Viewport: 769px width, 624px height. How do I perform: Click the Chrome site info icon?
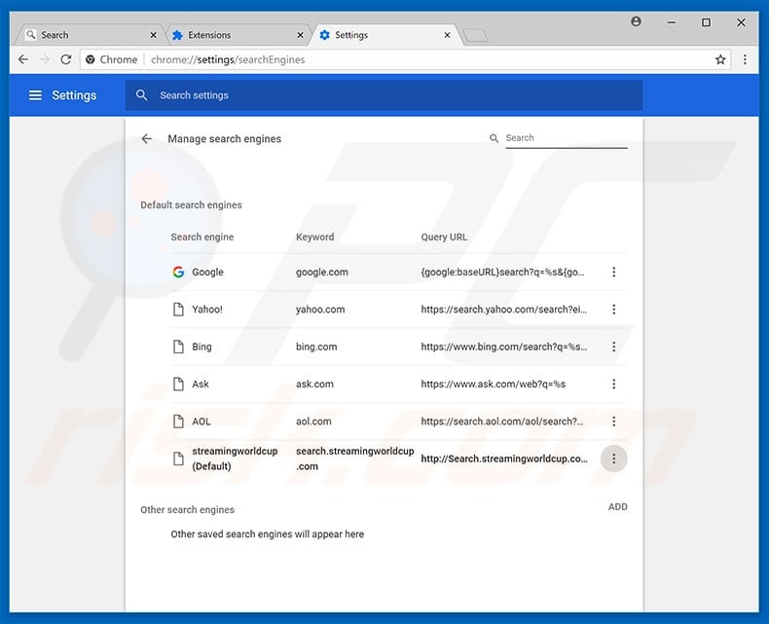[91, 59]
